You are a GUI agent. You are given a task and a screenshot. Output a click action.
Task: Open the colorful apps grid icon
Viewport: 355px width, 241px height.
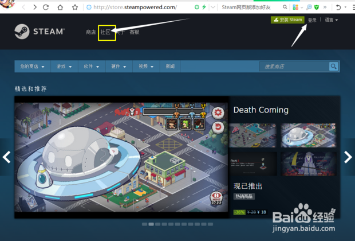coord(295,7)
